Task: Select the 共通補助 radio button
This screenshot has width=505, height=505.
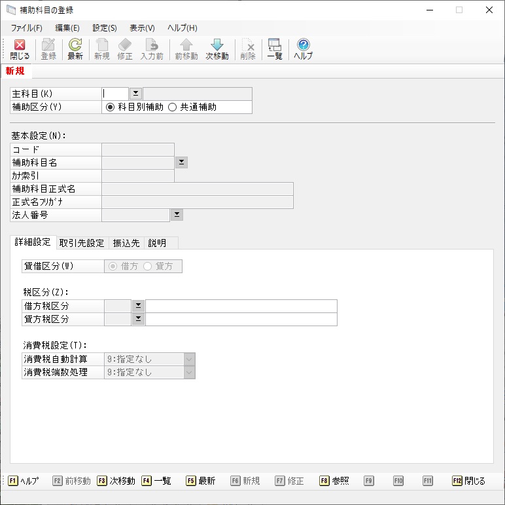Action: 173,107
